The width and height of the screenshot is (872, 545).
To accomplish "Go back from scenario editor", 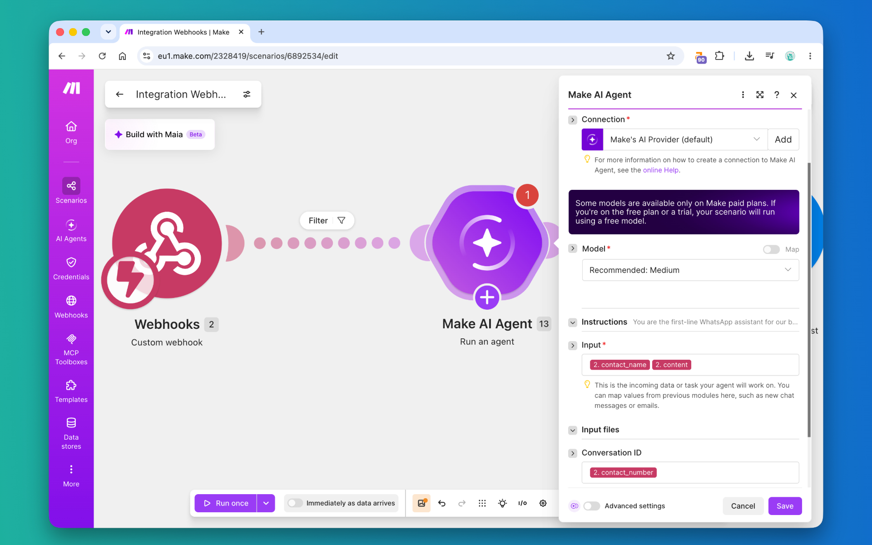I will click(119, 94).
